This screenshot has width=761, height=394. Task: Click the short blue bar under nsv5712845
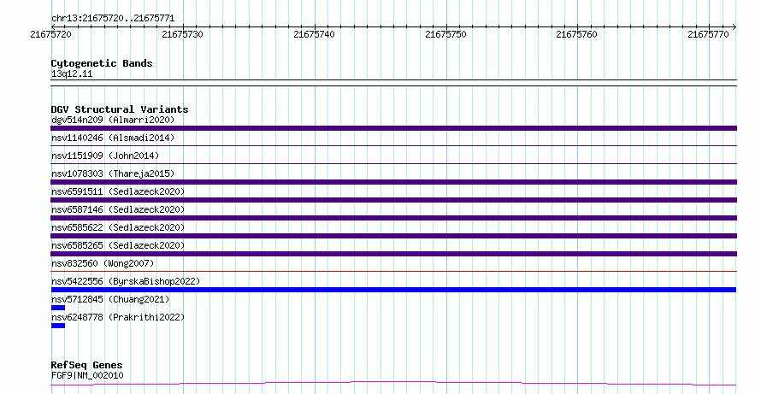(58, 308)
